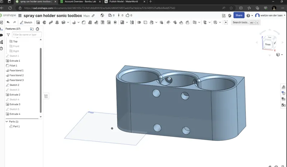This screenshot has width=287, height=167.
Task: Copy document link icon next to Main
Action: (x=93, y=15)
